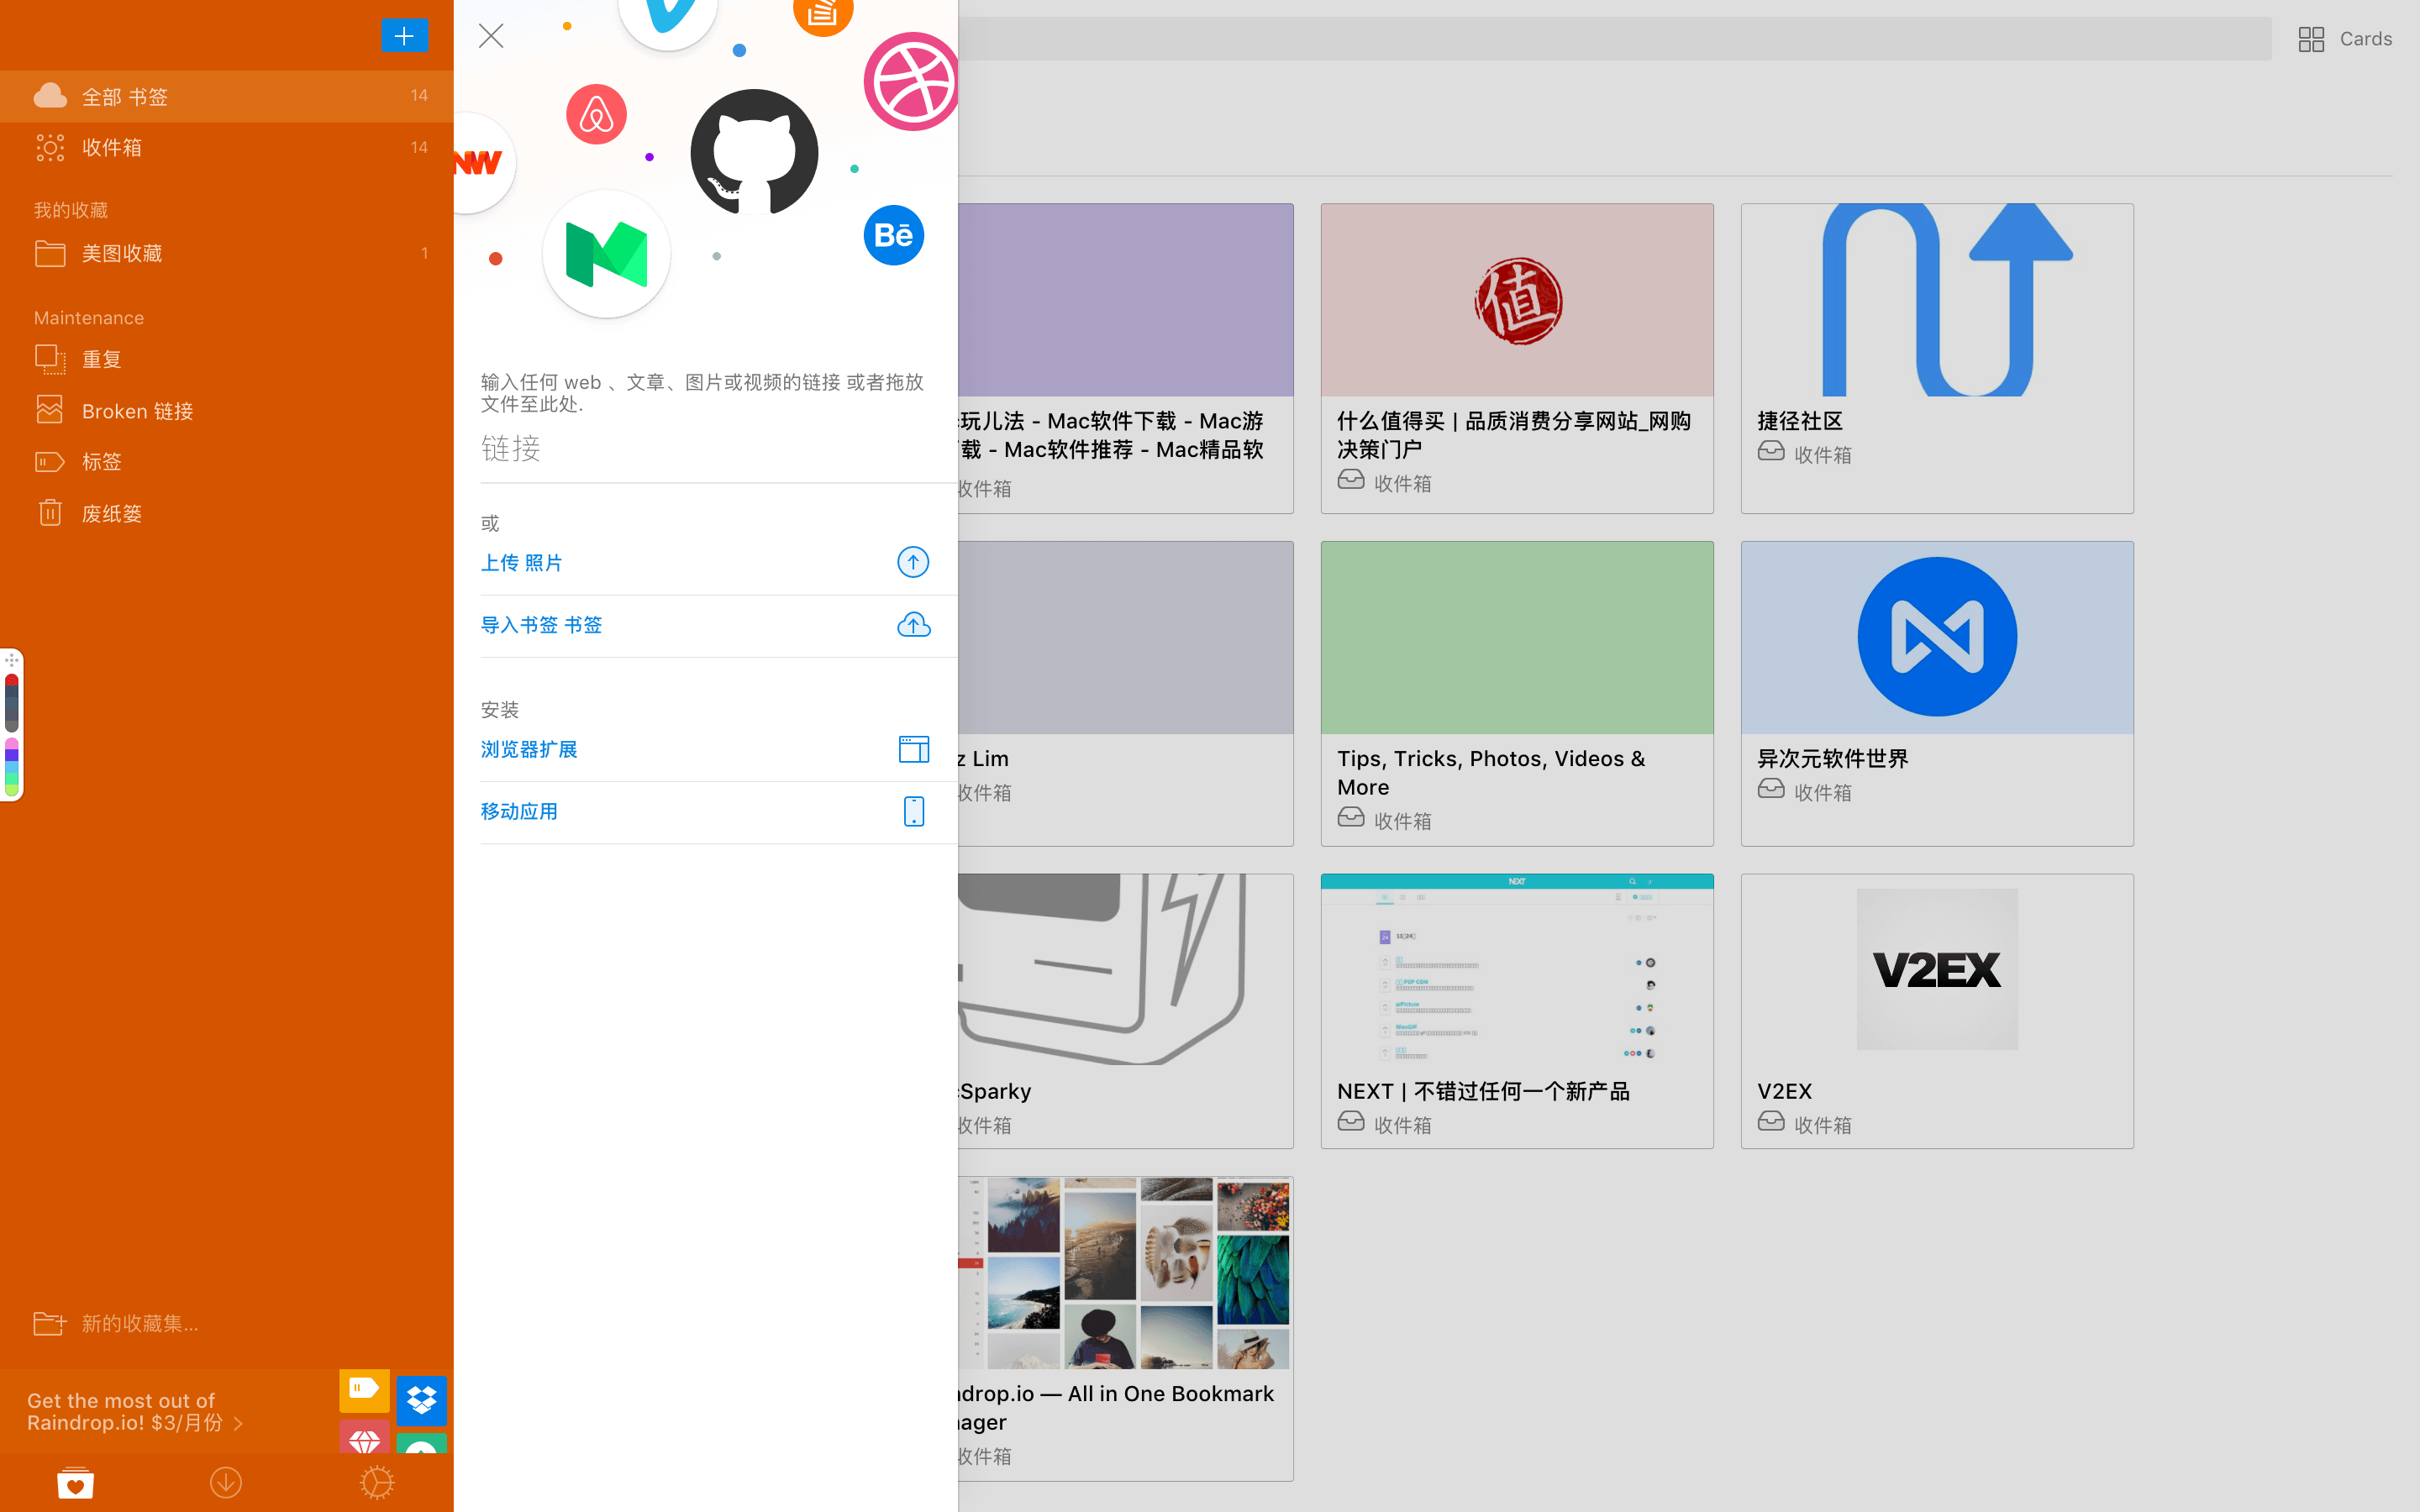
Task: Click the color palette strip at left edge
Action: coord(12,725)
